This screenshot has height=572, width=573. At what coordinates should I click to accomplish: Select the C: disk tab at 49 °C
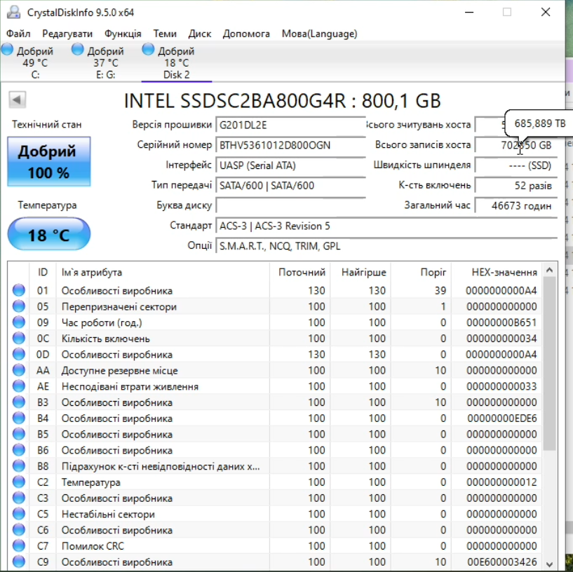(35, 62)
